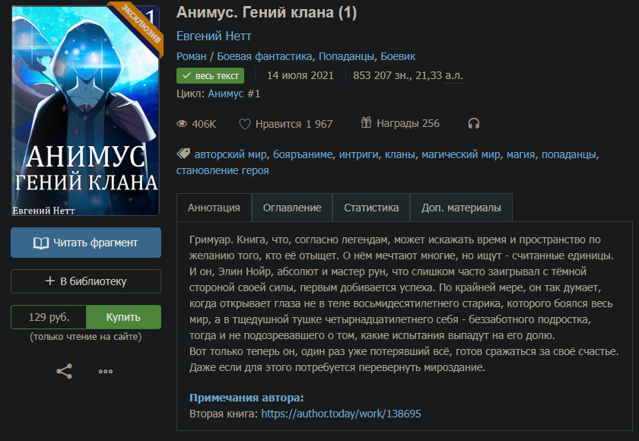Open the Аннотация tab
Screen dimensions: 639x441
coord(214,208)
